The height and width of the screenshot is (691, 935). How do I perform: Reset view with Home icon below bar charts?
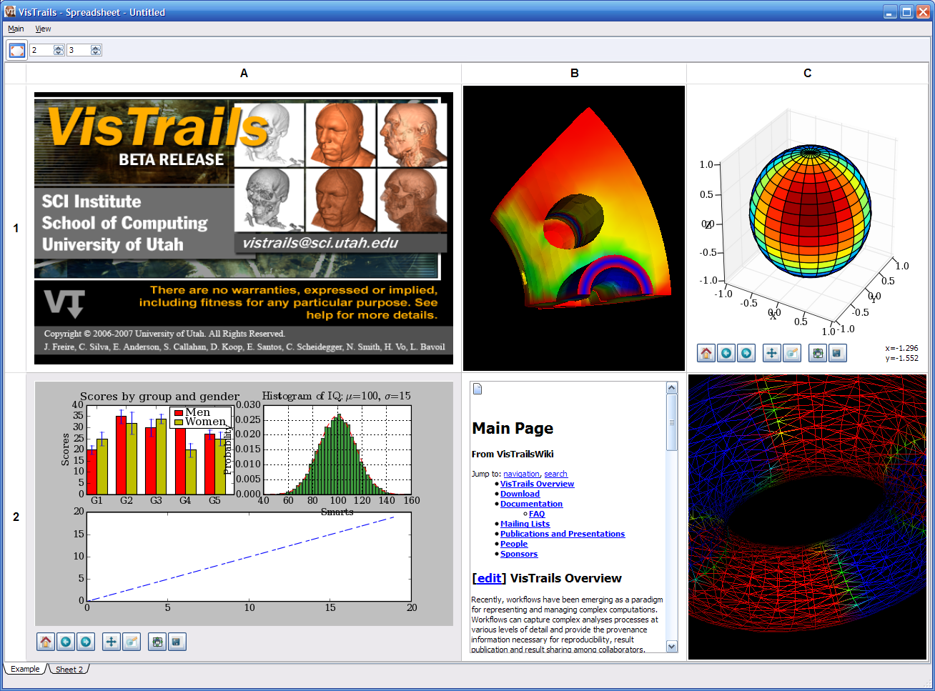click(x=46, y=642)
